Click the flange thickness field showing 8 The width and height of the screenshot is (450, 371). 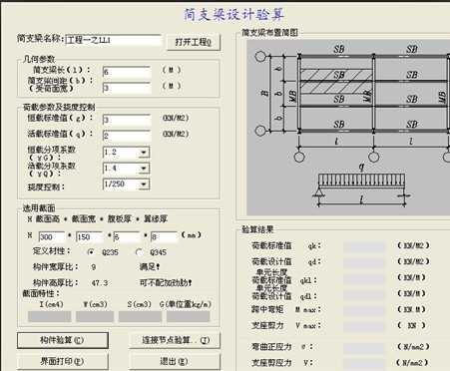pos(164,237)
